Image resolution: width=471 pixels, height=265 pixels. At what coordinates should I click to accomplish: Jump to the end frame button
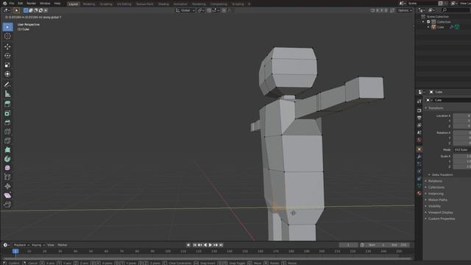coord(221,245)
